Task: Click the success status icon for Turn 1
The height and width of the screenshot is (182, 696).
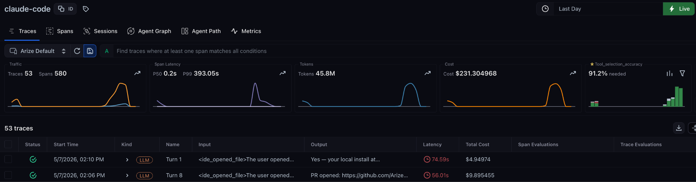Action: tap(33, 159)
